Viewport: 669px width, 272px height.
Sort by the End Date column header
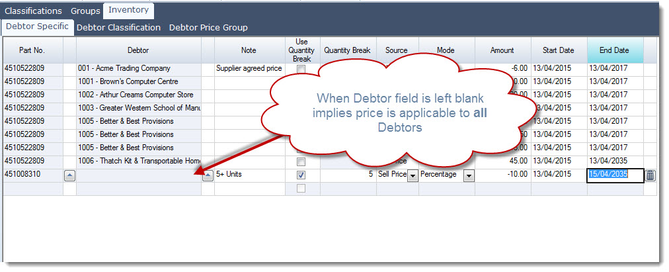click(x=614, y=50)
